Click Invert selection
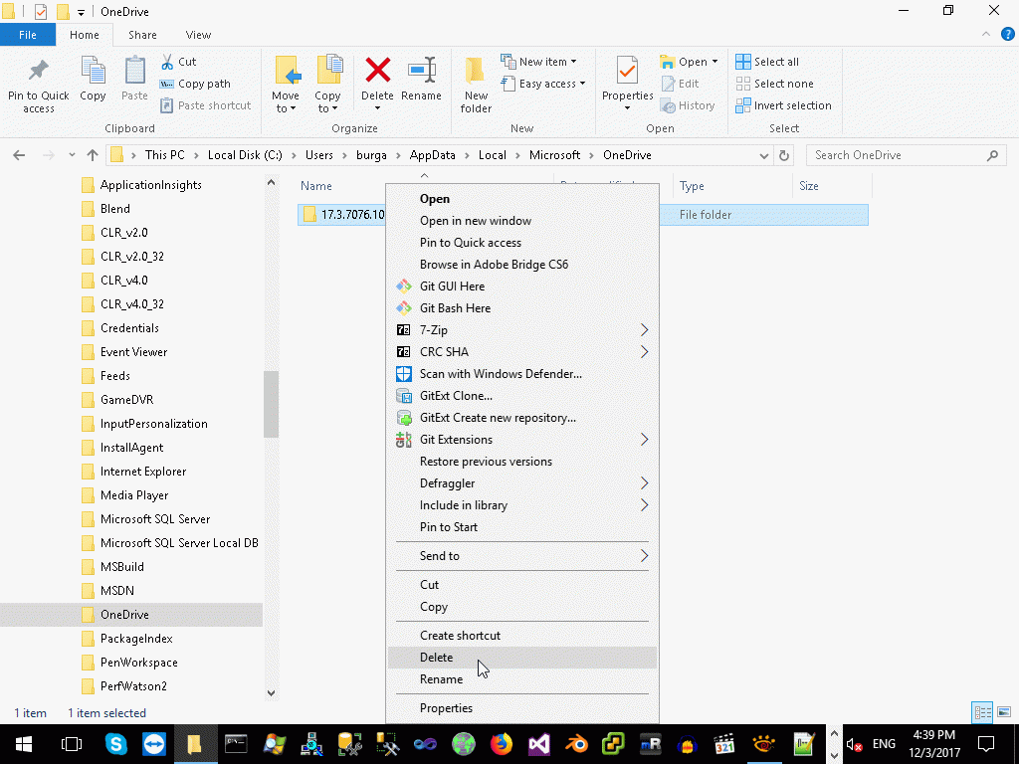Image resolution: width=1019 pixels, height=764 pixels. (784, 105)
